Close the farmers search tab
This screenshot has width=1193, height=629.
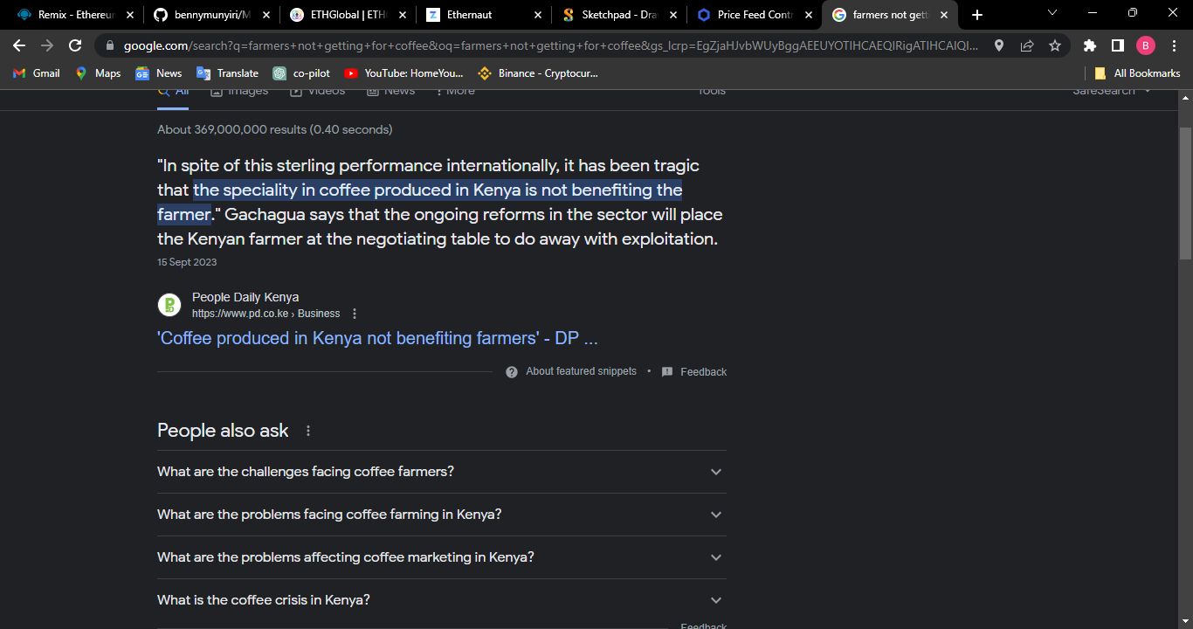coord(943,15)
